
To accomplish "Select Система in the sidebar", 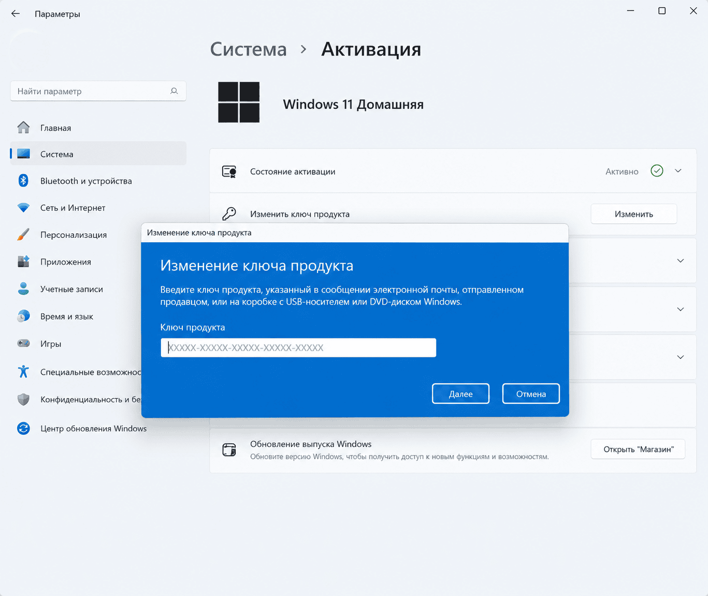I will coord(98,154).
